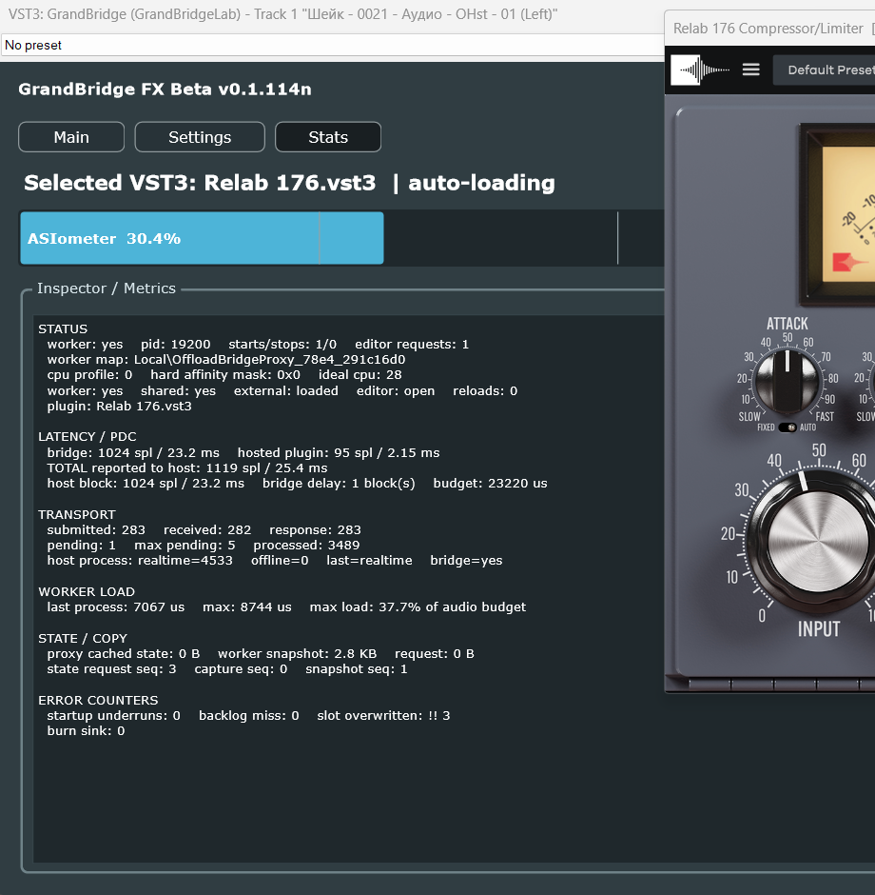Screen dimensions: 875x895
Task: Click the 'budget: 23220 us' value
Action: click(x=490, y=484)
